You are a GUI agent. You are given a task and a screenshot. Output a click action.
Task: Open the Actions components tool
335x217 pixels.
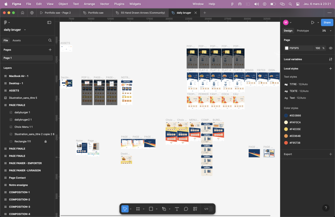195,209
